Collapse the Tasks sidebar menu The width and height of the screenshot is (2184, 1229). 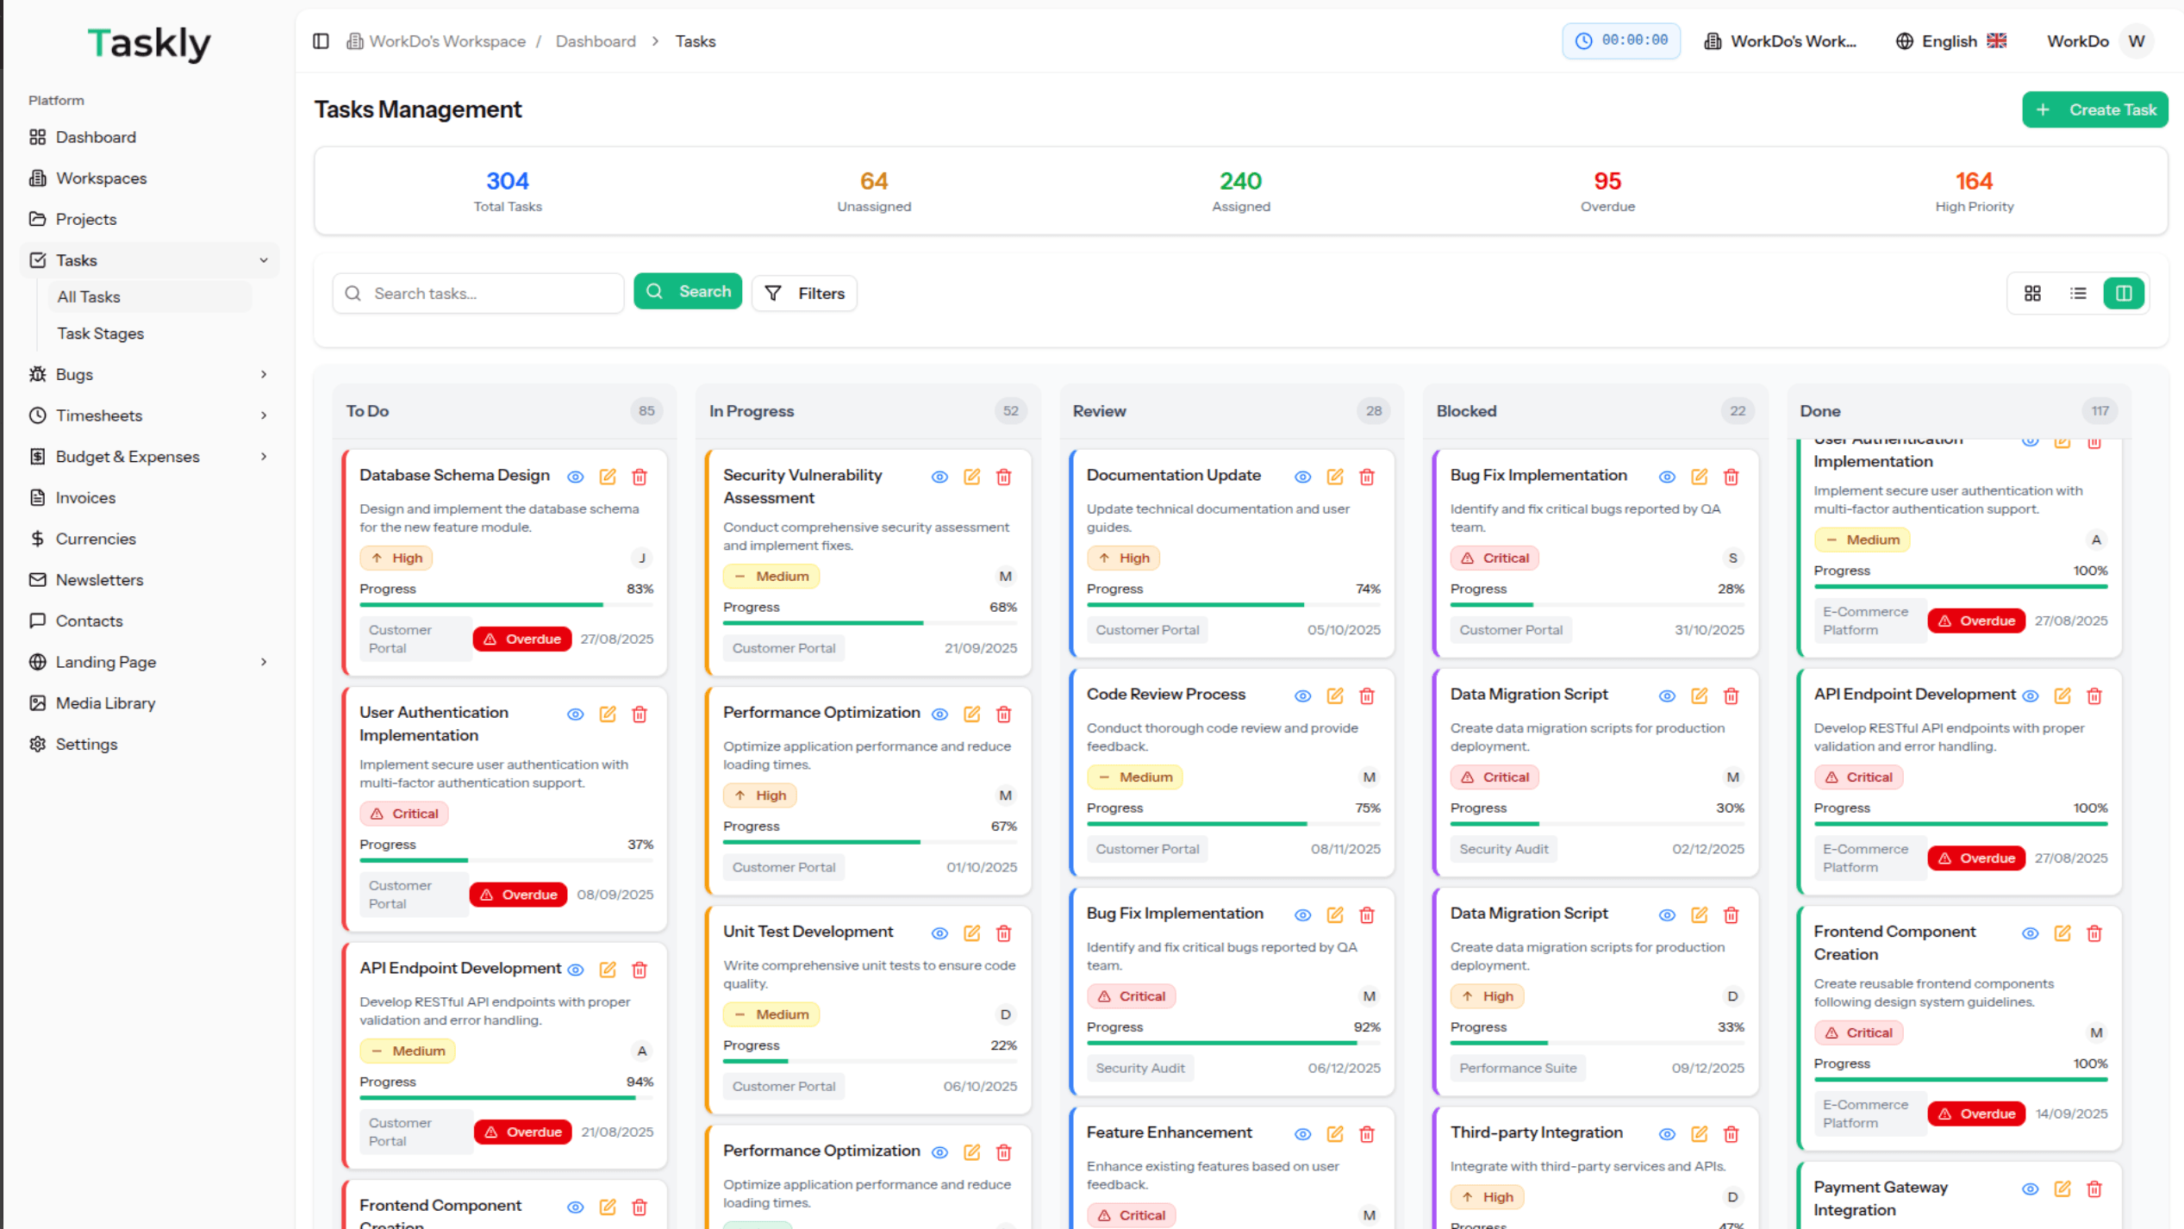click(x=264, y=260)
